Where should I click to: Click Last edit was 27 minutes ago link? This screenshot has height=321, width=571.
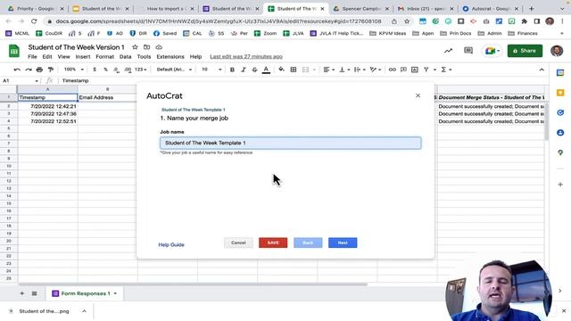pyautogui.click(x=246, y=57)
